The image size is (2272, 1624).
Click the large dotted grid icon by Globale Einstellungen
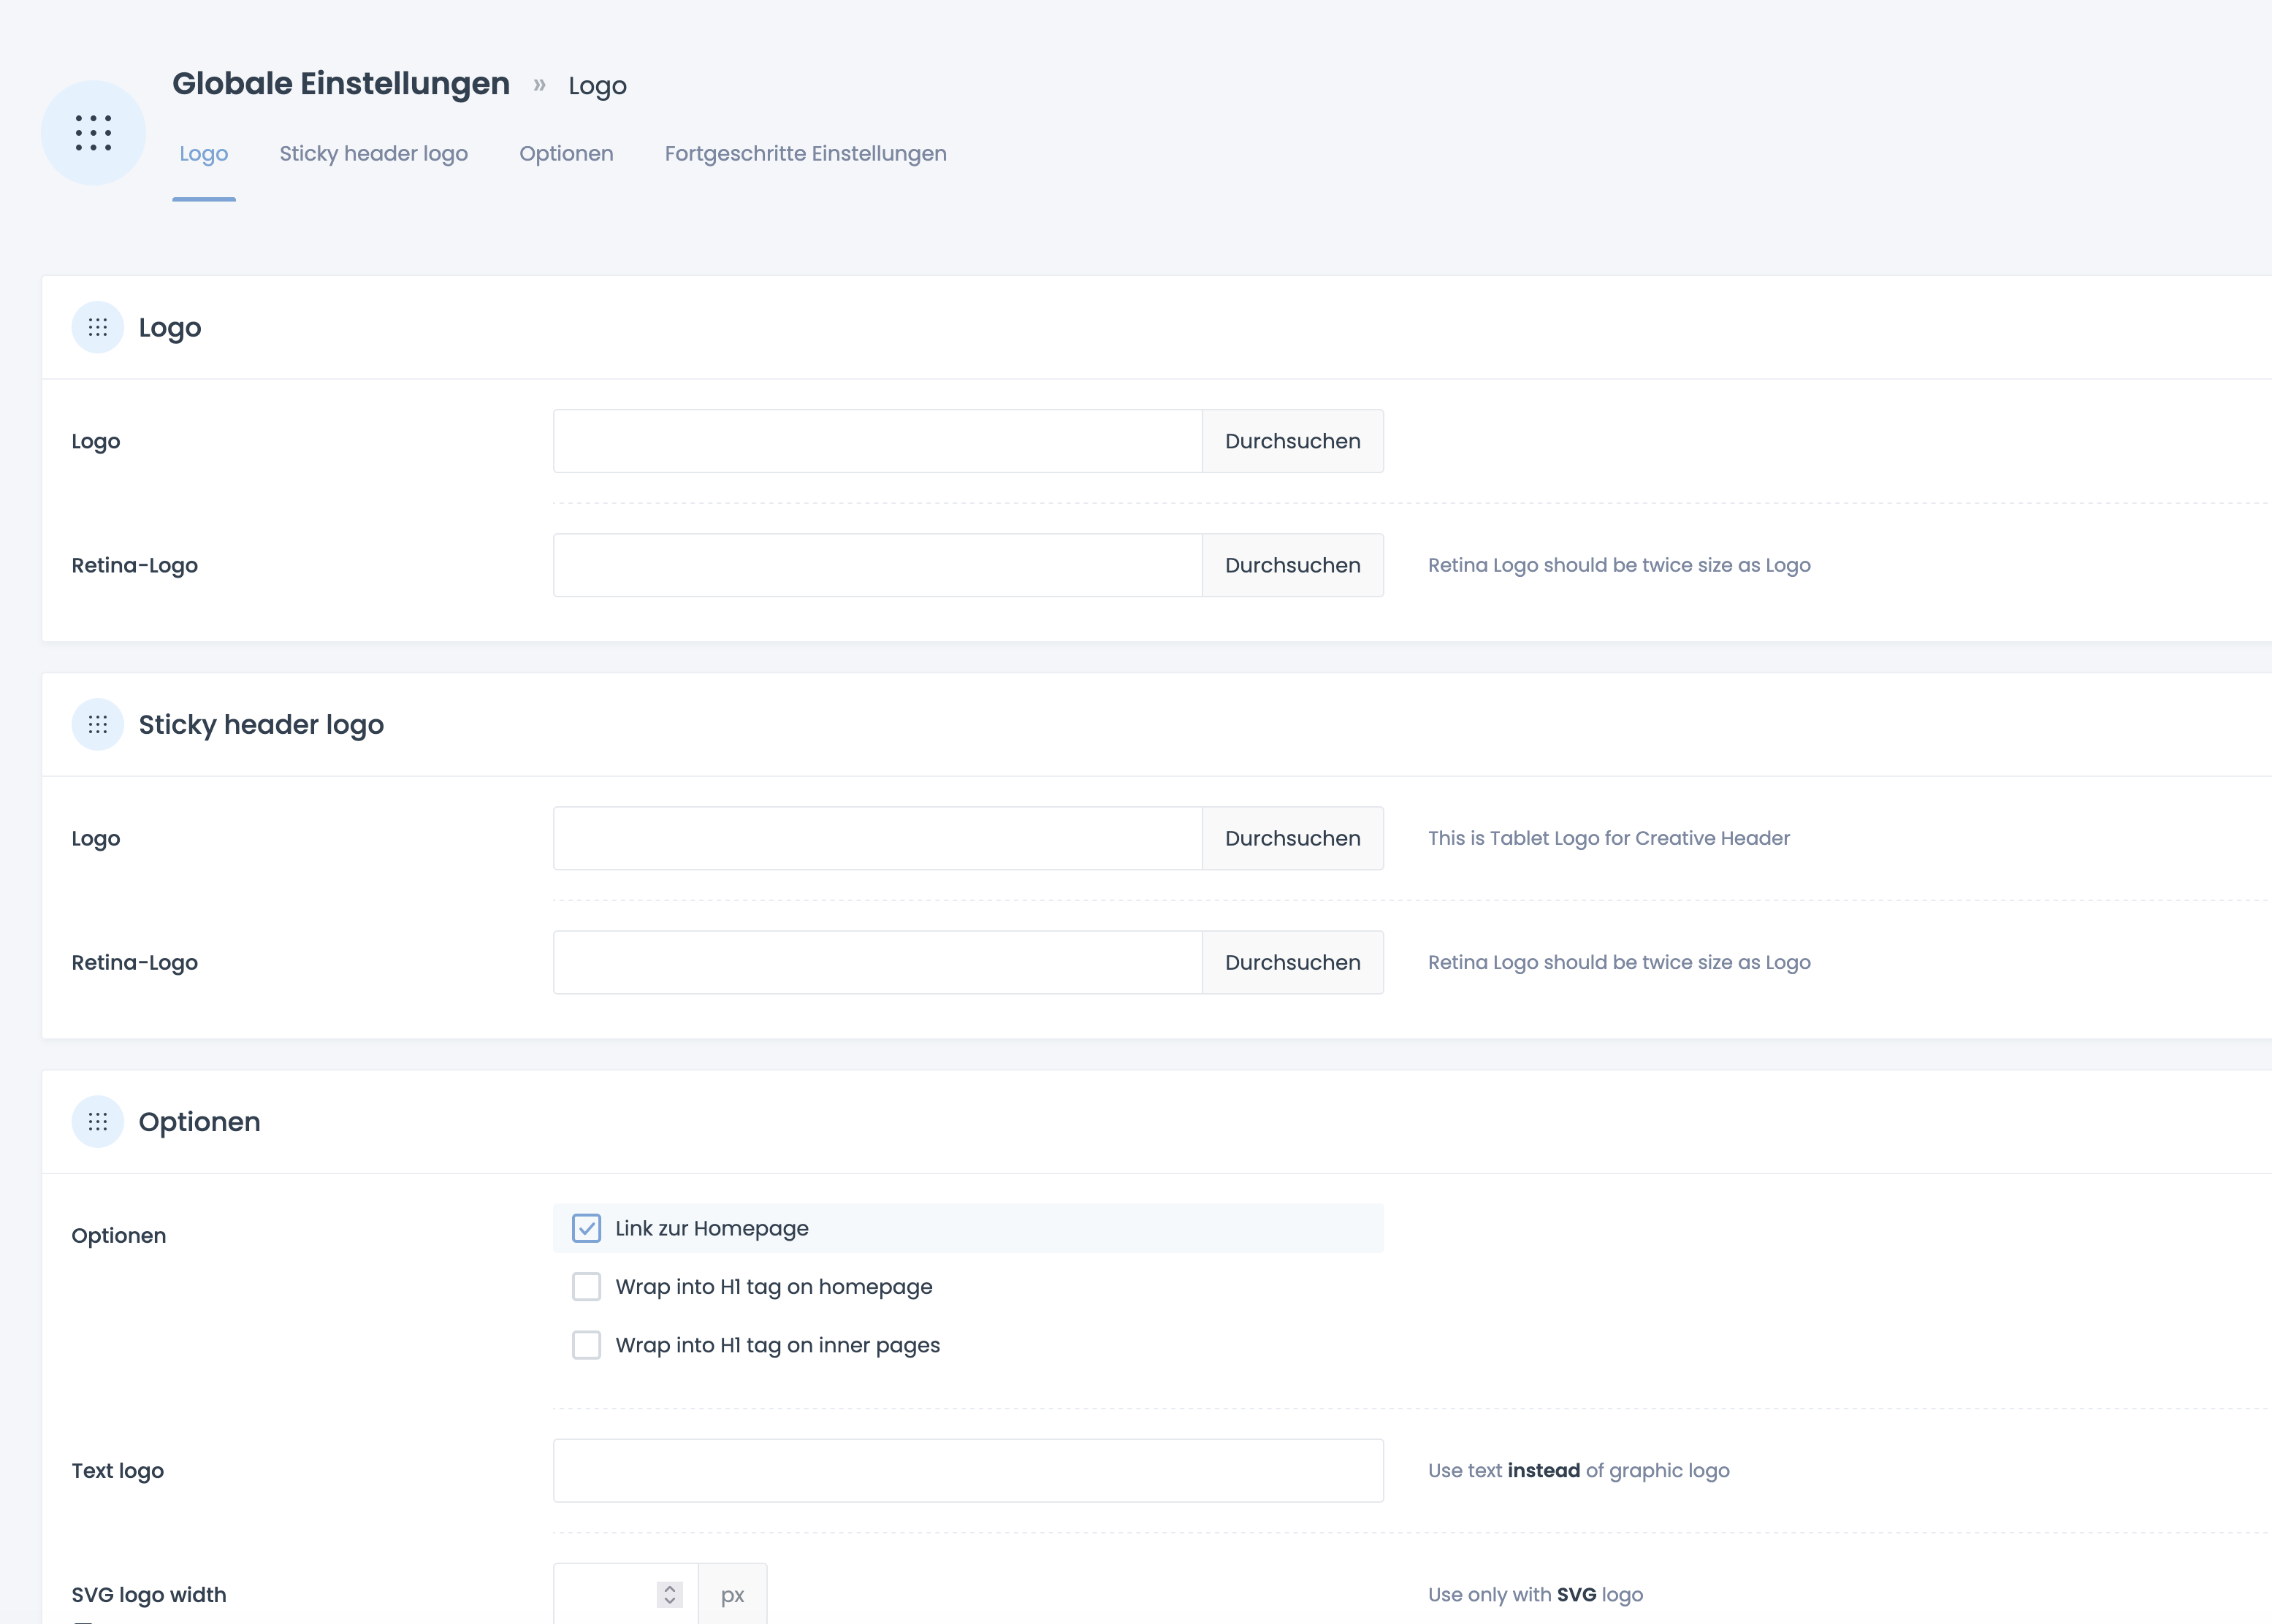[x=93, y=133]
